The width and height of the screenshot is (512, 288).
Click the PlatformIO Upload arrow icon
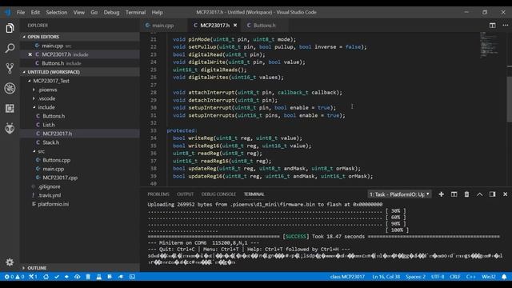click(66, 277)
